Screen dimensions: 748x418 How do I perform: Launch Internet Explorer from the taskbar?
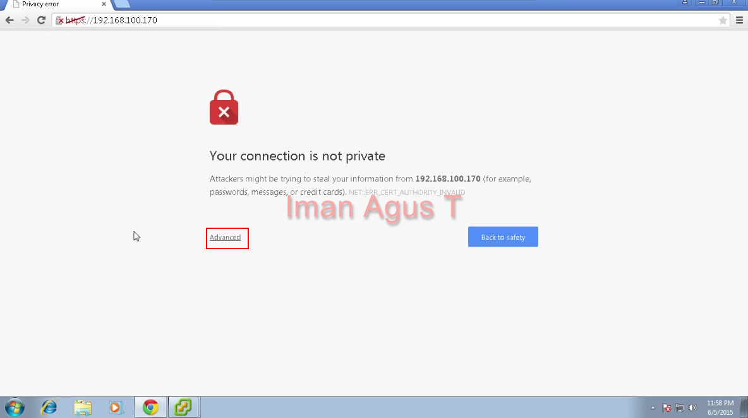click(x=49, y=407)
